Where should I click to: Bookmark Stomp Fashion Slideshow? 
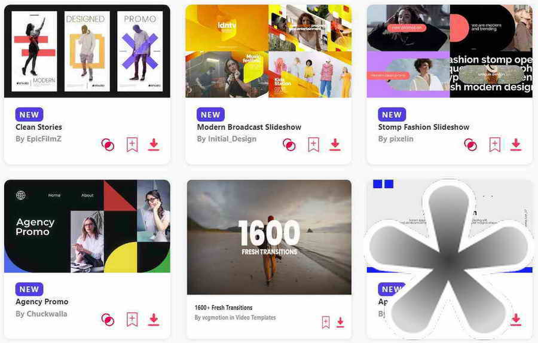click(494, 145)
